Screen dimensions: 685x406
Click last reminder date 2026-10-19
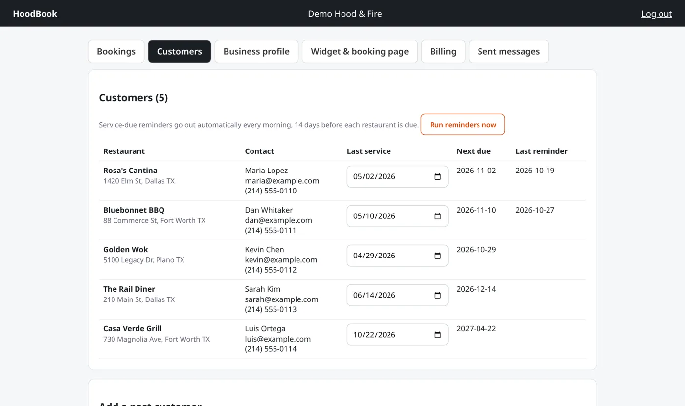tap(535, 171)
